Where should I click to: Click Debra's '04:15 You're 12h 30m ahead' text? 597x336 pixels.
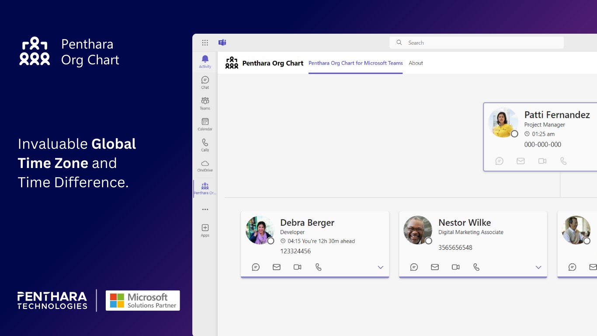(321, 241)
